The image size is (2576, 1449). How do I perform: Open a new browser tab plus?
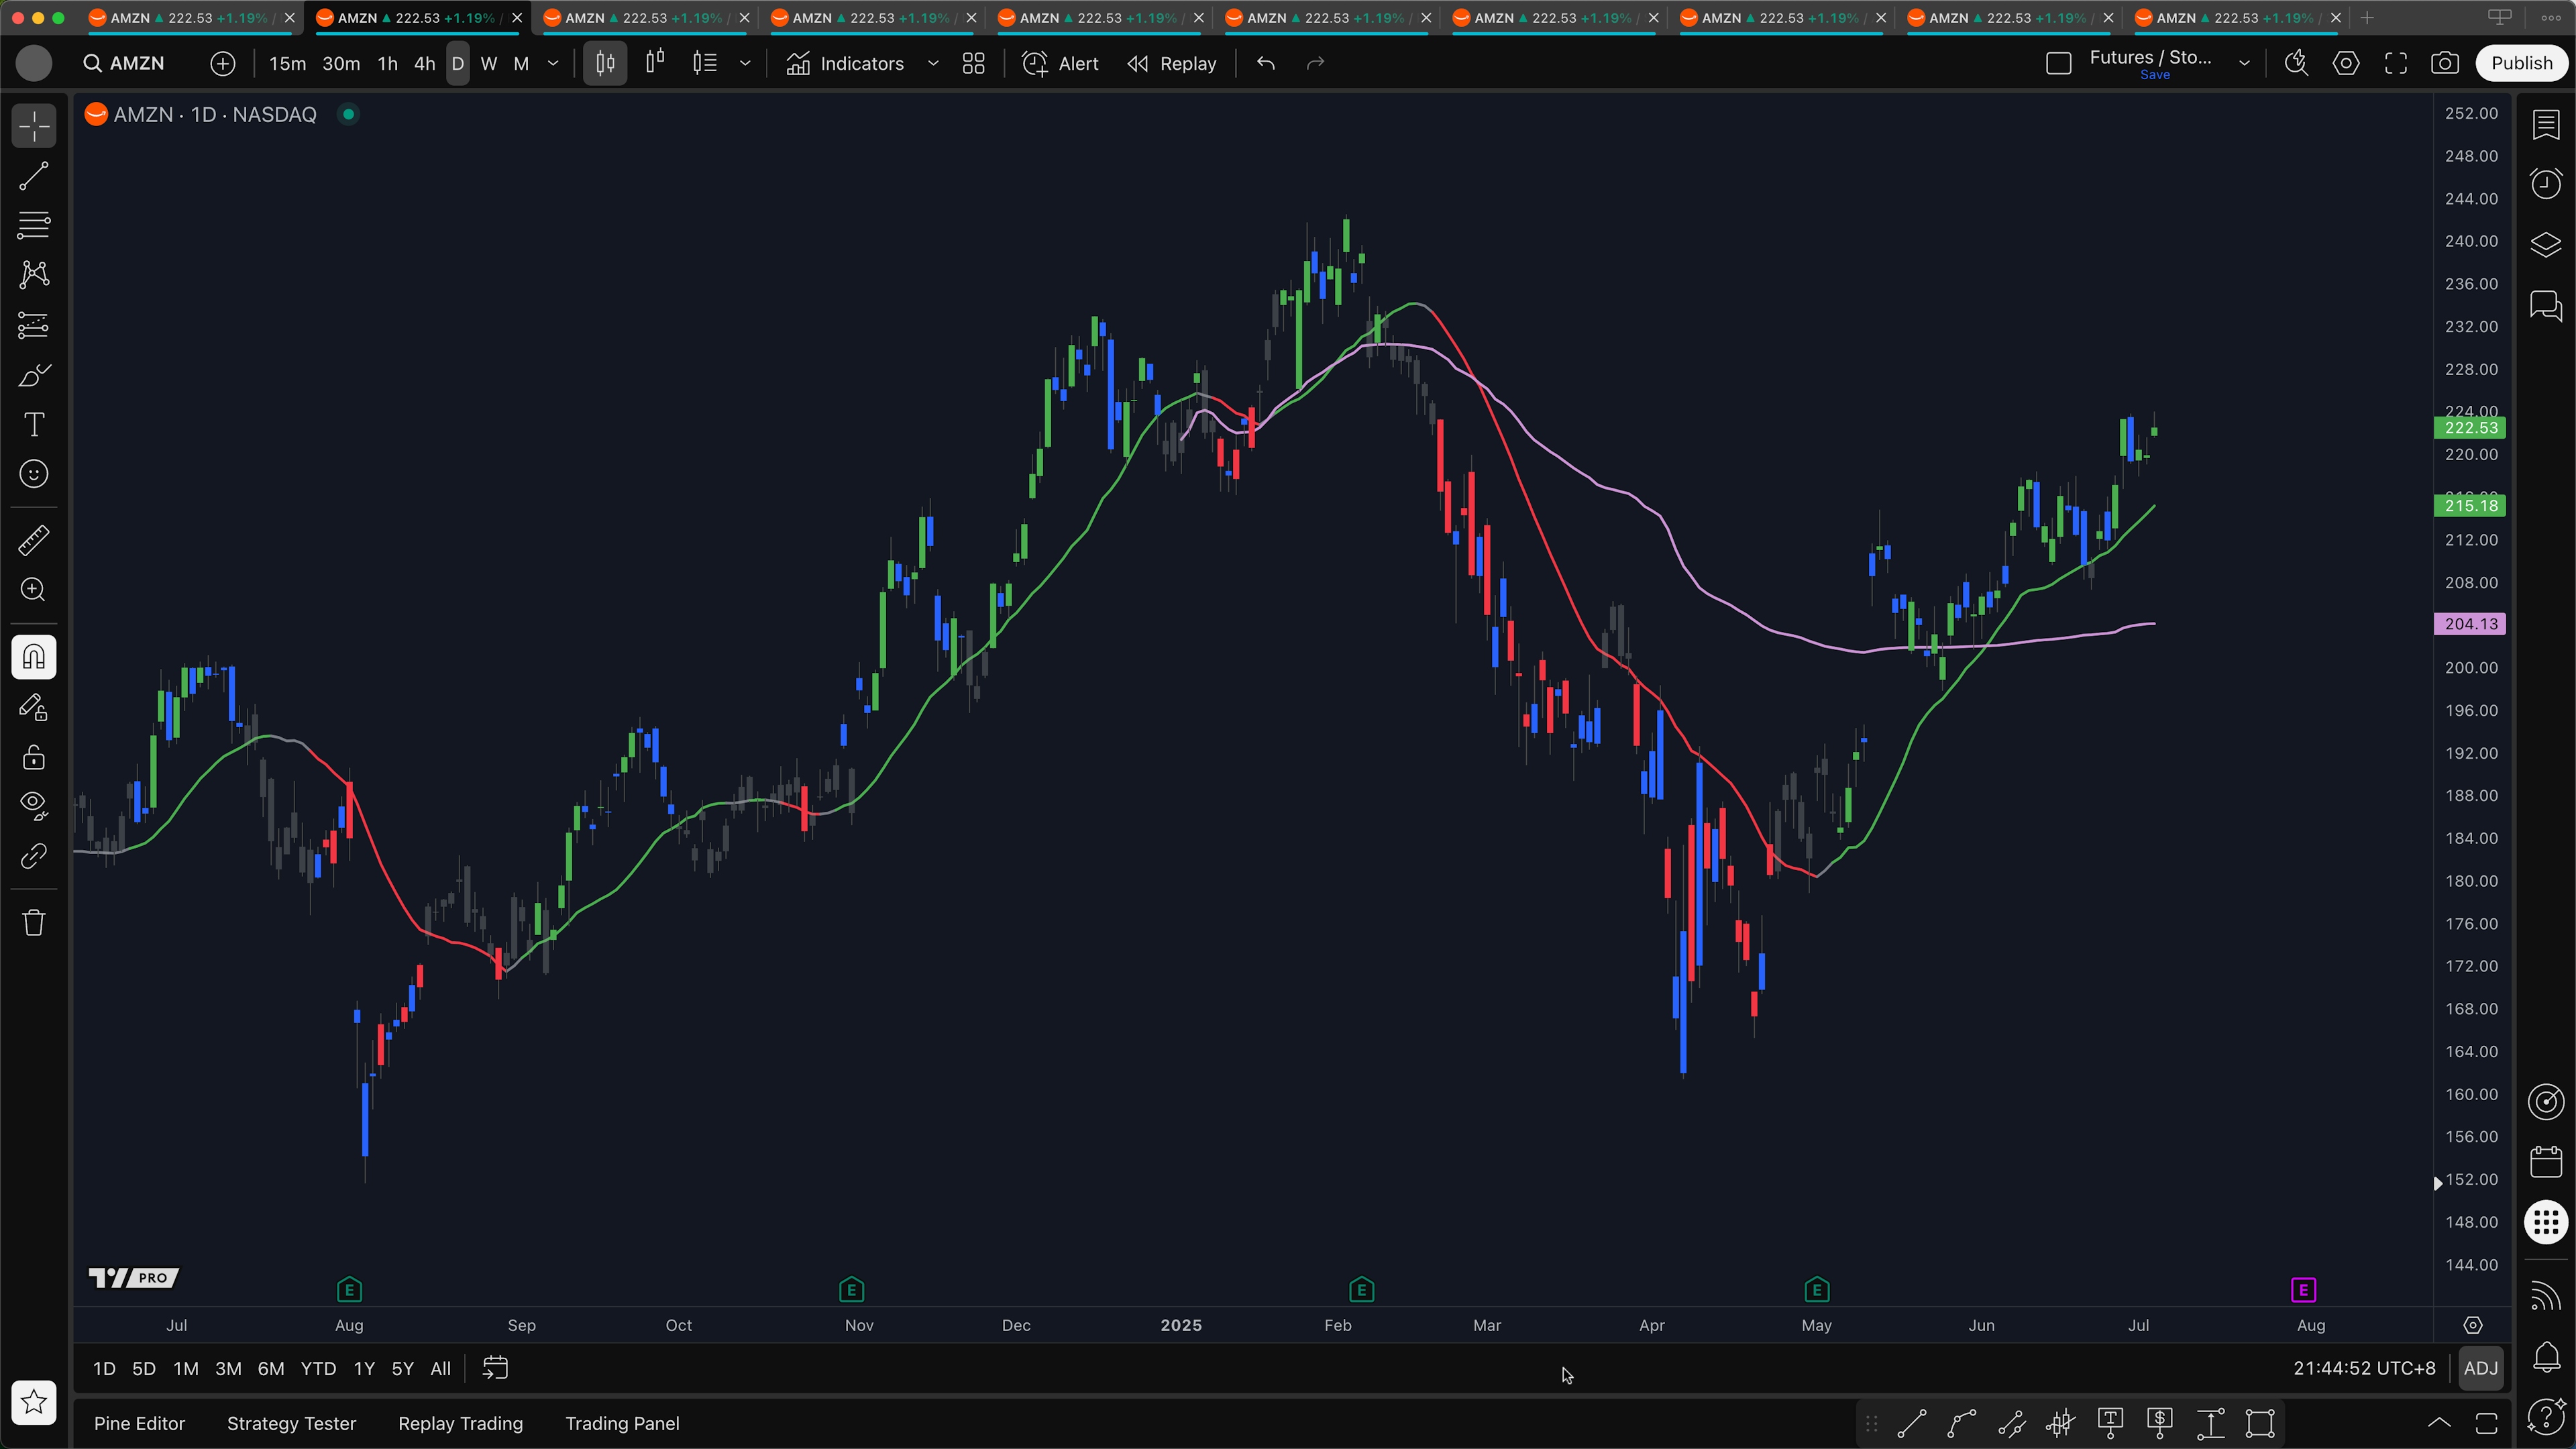coord(2366,18)
